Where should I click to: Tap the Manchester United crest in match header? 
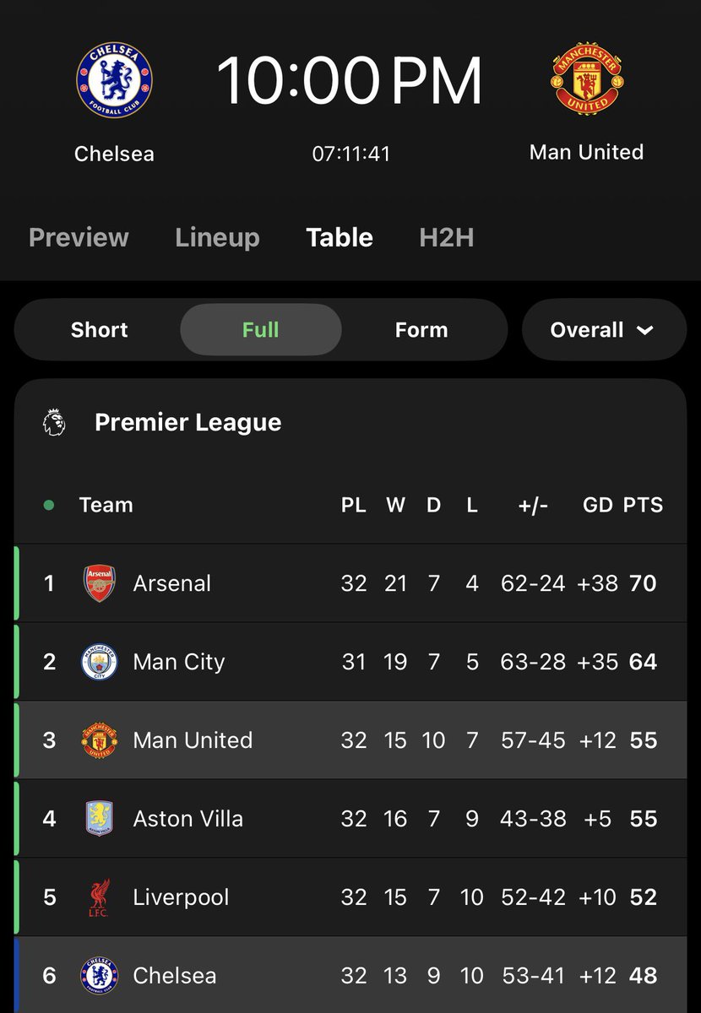[x=587, y=79]
